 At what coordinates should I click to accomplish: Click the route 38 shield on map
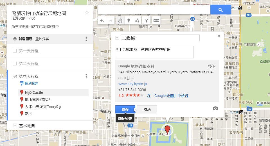coord(192,19)
